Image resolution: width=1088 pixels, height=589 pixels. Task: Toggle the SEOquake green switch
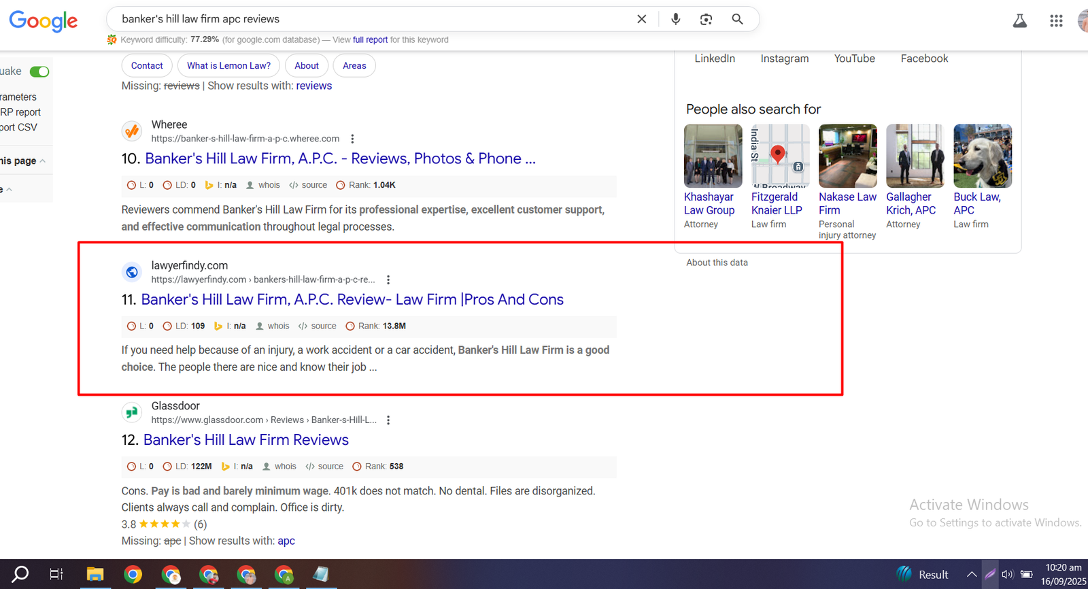click(x=39, y=71)
